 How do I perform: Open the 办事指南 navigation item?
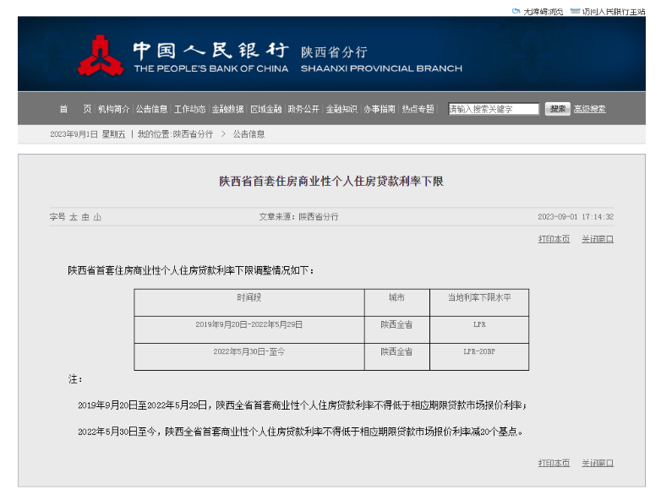click(x=380, y=109)
